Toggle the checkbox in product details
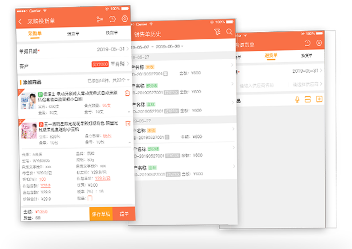Image resolution: width=352 pixels, height=249 pixels. click(x=89, y=198)
